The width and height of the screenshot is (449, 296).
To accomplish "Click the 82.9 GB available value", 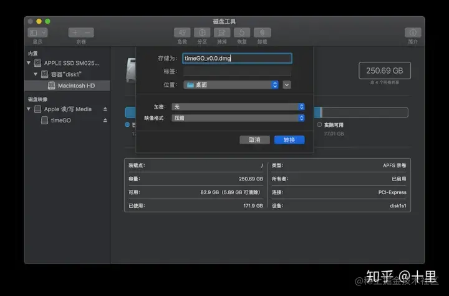I will coord(231,192).
